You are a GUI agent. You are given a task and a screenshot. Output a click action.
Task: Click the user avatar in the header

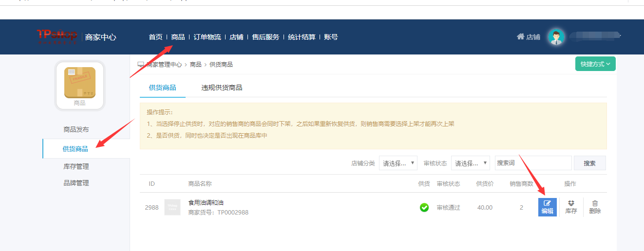(x=556, y=37)
